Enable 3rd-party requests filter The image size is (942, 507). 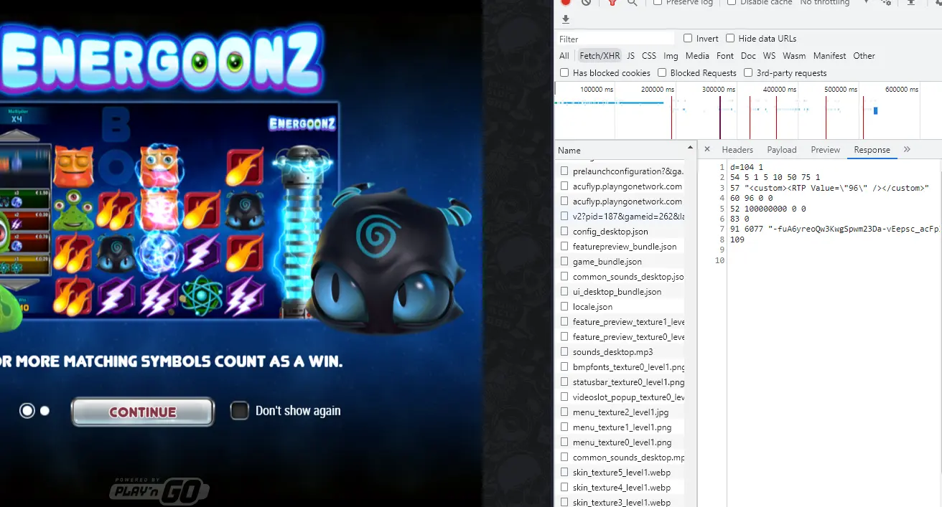pyautogui.click(x=748, y=72)
